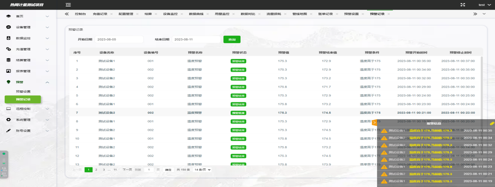Switch to the 控制台 tab
This screenshot has width=495, height=187.
(80, 14)
